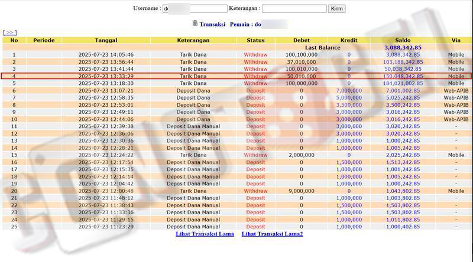Viewport: 473px width, 262px height.
Task: Open Lihat Transaksi Lama2 link
Action: coord(273,234)
